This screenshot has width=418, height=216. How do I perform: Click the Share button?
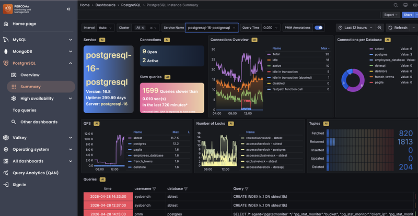[408, 15]
